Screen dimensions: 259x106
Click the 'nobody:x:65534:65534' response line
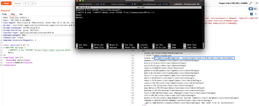click(x=178, y=100)
